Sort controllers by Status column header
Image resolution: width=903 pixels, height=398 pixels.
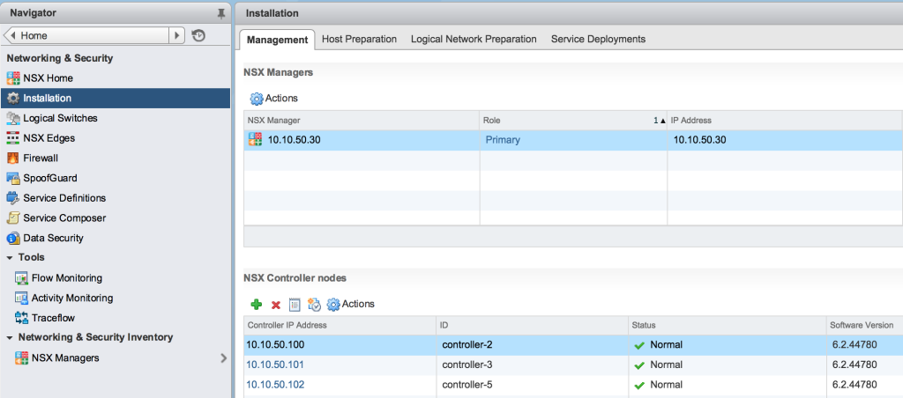pos(727,326)
